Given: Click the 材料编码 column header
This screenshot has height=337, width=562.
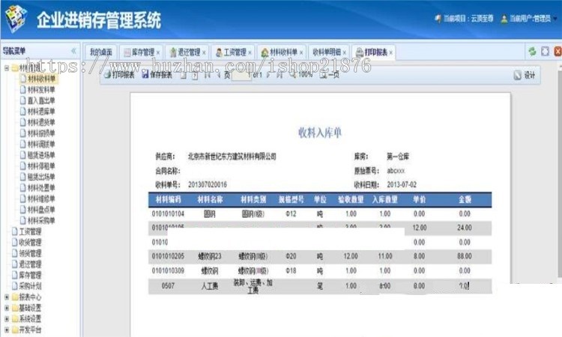Looking at the screenshot, I should pyautogui.click(x=168, y=199).
